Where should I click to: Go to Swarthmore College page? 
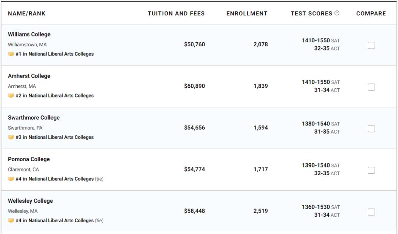click(x=34, y=118)
